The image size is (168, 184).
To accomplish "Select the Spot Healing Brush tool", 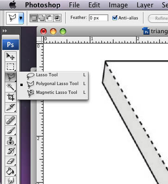I will point(11,120).
